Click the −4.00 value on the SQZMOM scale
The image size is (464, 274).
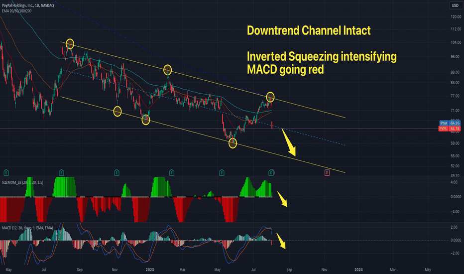point(455,212)
